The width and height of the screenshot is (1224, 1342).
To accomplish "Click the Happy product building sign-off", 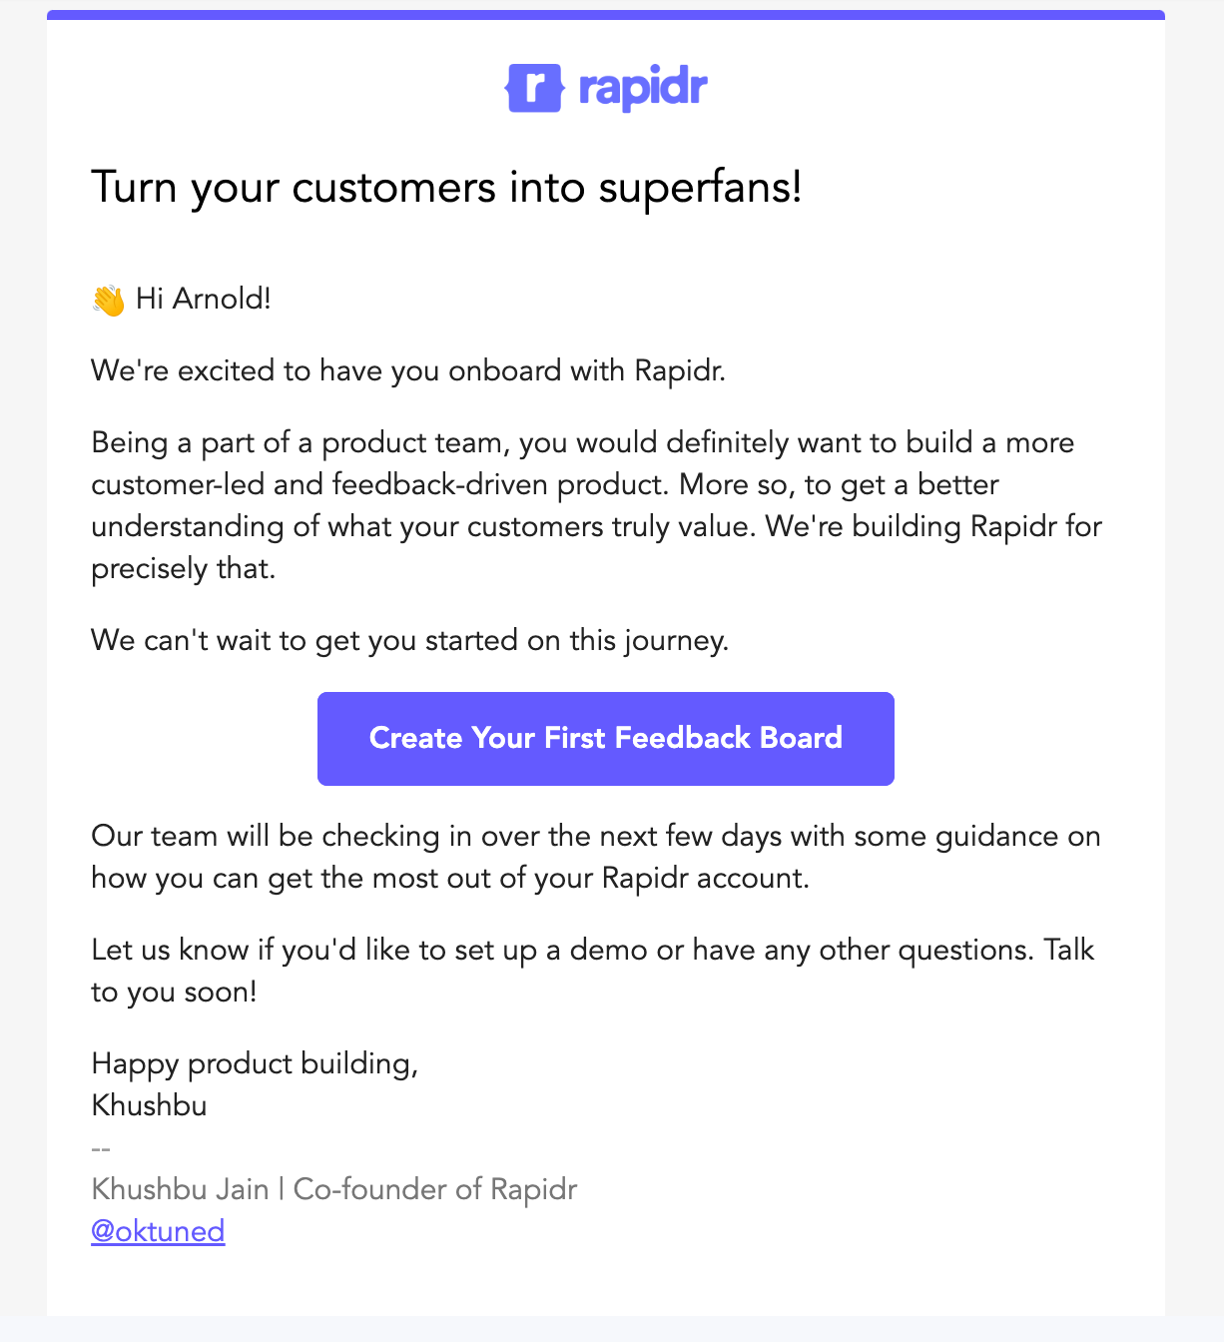I will pyautogui.click(x=255, y=1064).
